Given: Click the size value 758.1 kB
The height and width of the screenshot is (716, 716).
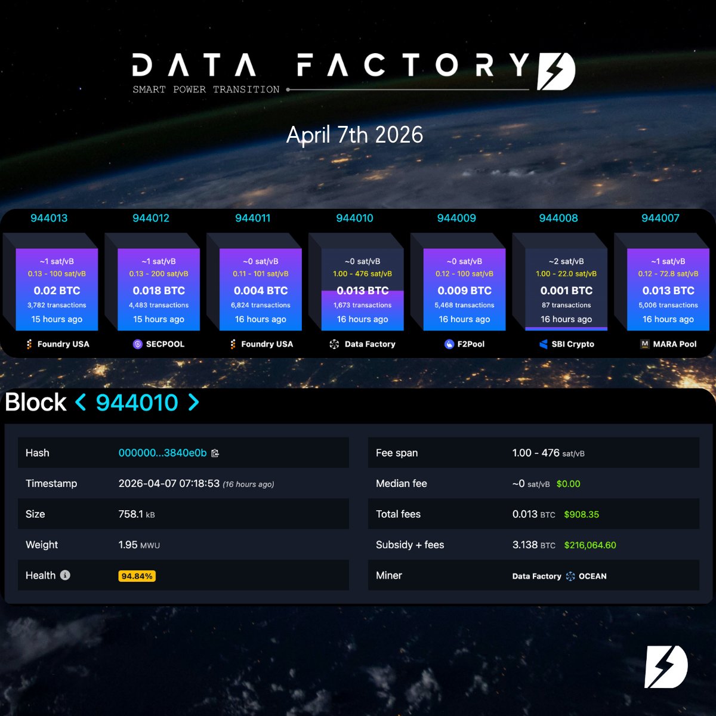Looking at the screenshot, I should (x=137, y=514).
